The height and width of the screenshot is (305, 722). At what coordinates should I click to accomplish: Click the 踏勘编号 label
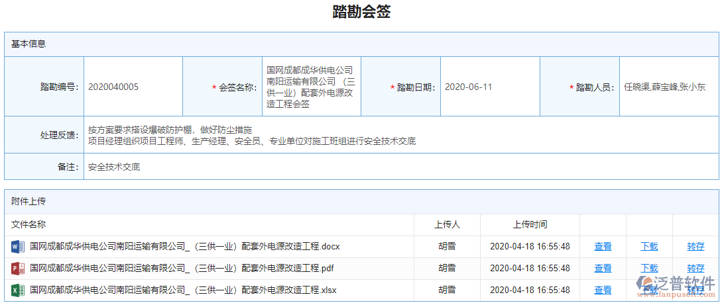pyautogui.click(x=60, y=87)
